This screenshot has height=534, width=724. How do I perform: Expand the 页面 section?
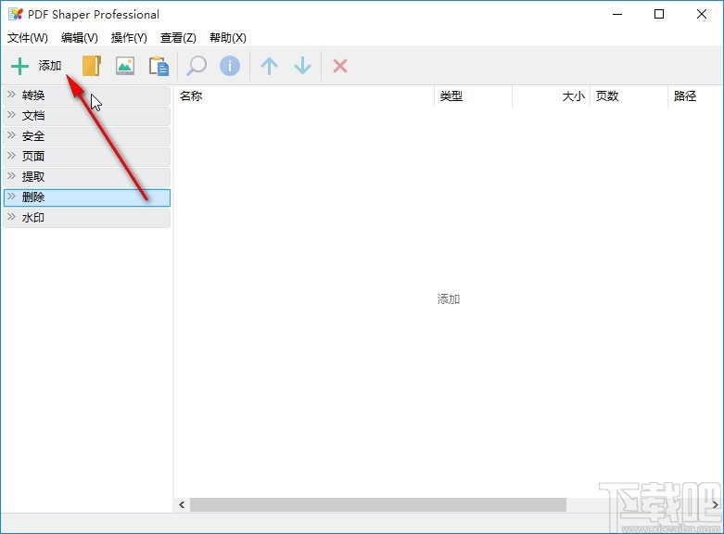click(x=87, y=157)
